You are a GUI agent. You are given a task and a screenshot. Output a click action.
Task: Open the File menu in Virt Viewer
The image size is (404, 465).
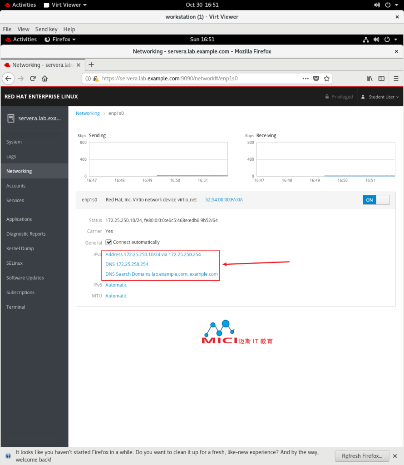point(7,30)
